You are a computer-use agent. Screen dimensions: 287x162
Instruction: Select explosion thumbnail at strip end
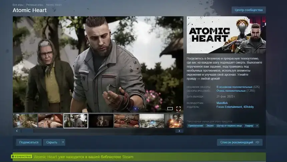pos(174,121)
